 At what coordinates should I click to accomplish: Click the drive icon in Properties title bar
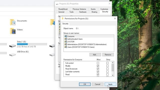57,4
